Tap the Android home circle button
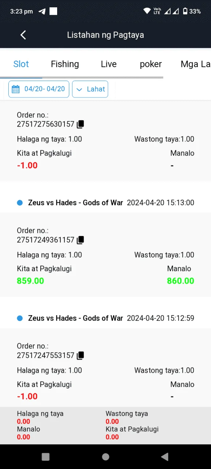This screenshot has width=211, height=469. (x=105, y=457)
